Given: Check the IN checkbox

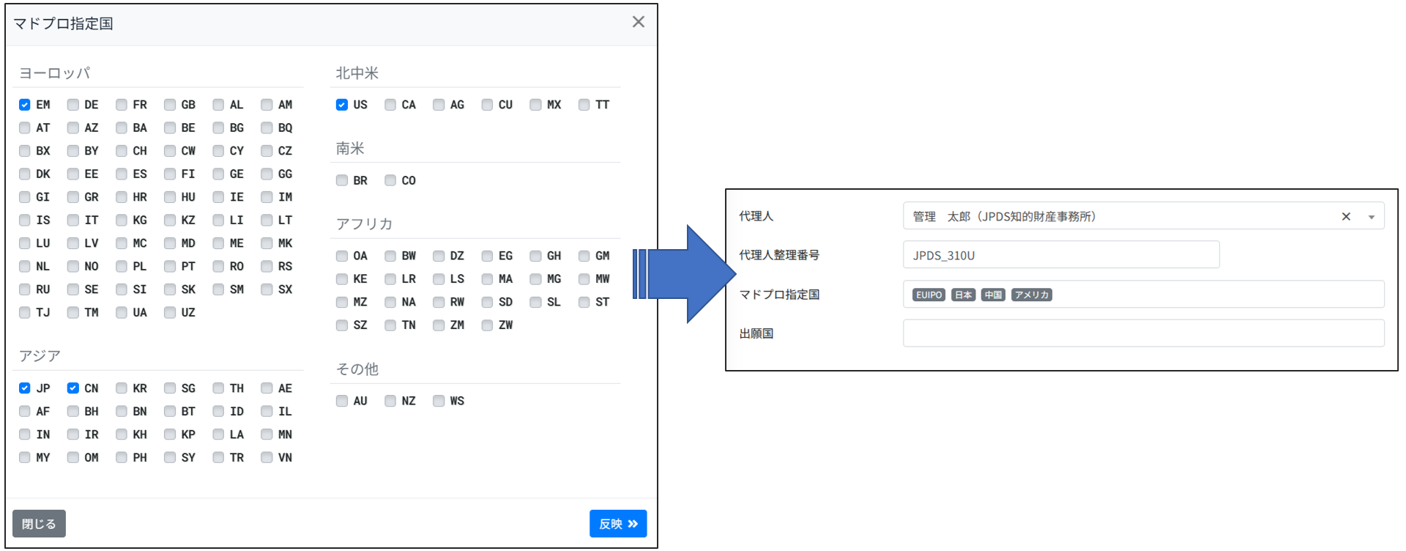Looking at the screenshot, I should coord(25,434).
